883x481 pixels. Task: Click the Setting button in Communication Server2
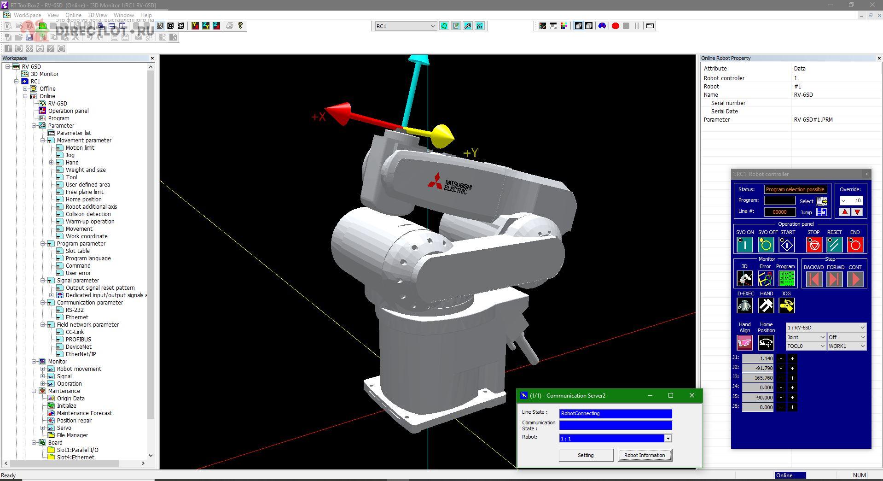point(586,455)
